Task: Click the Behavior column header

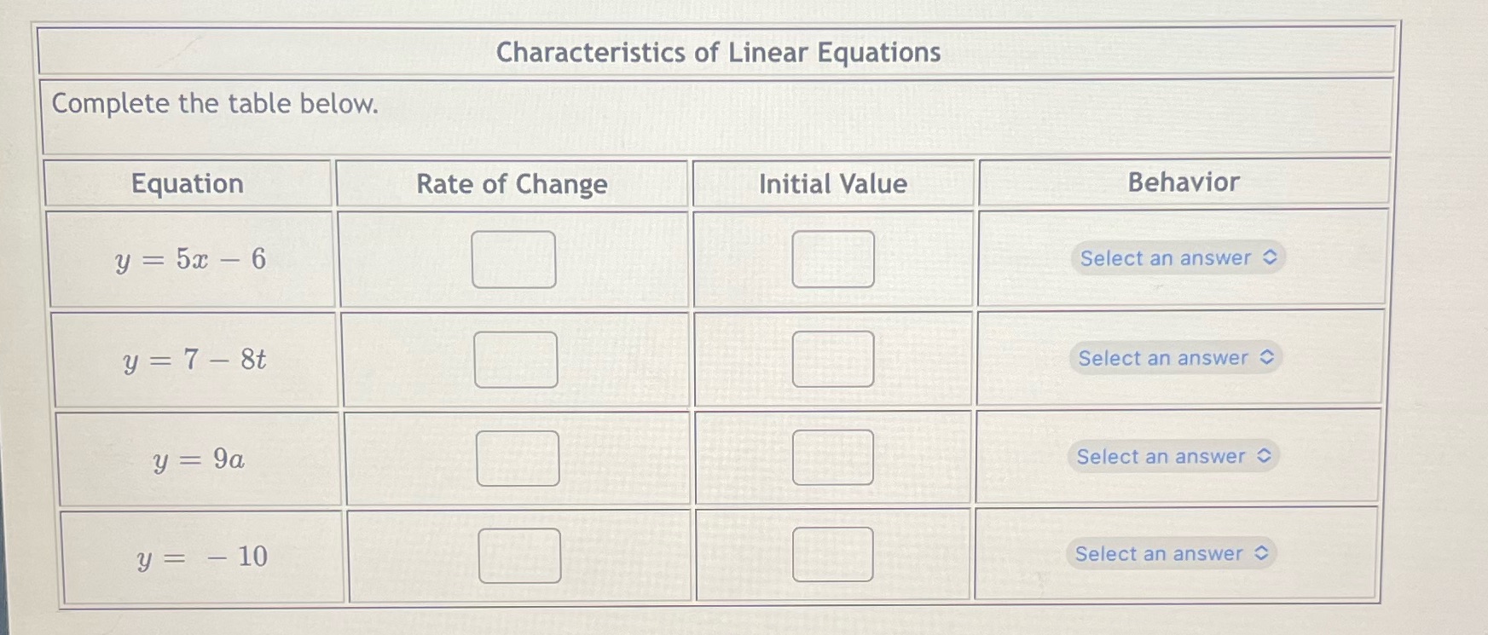Action: [1183, 182]
